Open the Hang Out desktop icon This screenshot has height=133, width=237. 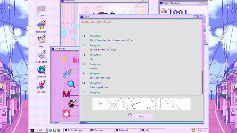[x=41, y=25]
